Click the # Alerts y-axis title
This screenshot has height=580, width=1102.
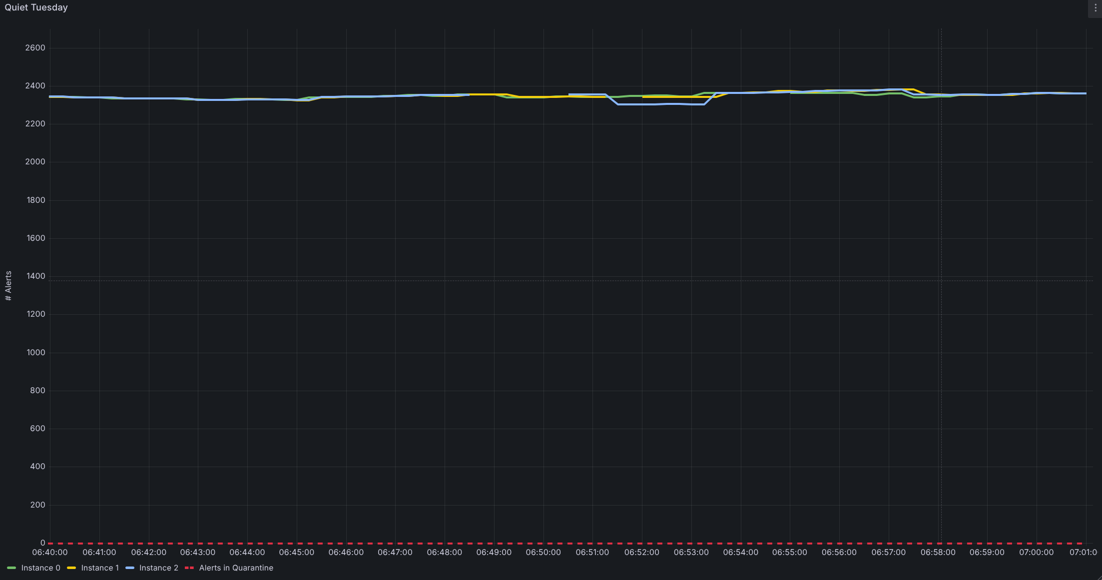[x=8, y=286]
